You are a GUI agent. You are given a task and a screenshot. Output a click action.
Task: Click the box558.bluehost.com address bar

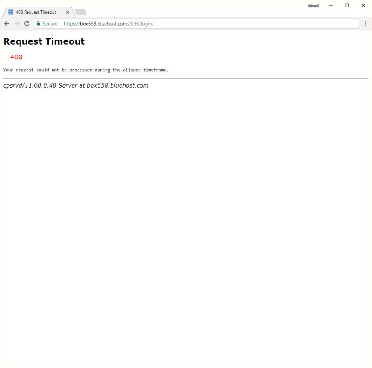pyautogui.click(x=196, y=24)
